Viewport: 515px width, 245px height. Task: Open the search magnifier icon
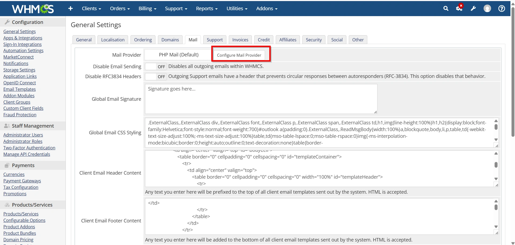coord(446,9)
